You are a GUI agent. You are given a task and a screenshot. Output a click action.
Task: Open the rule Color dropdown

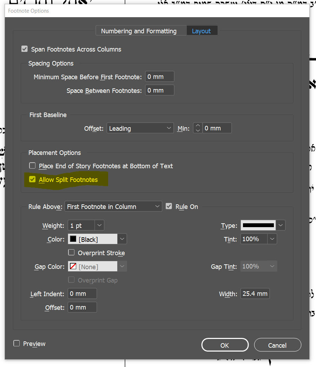(x=122, y=239)
